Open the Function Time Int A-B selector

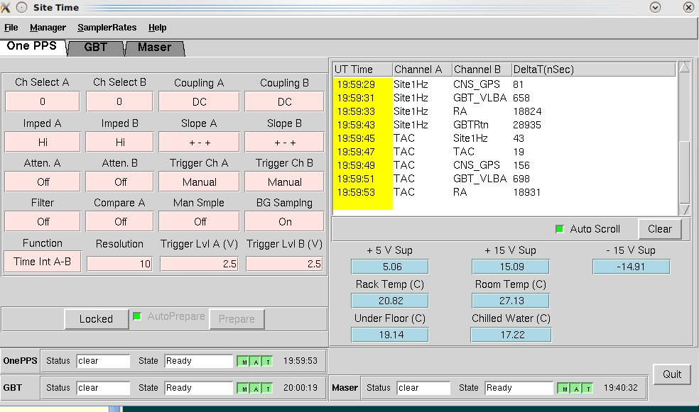pos(43,262)
